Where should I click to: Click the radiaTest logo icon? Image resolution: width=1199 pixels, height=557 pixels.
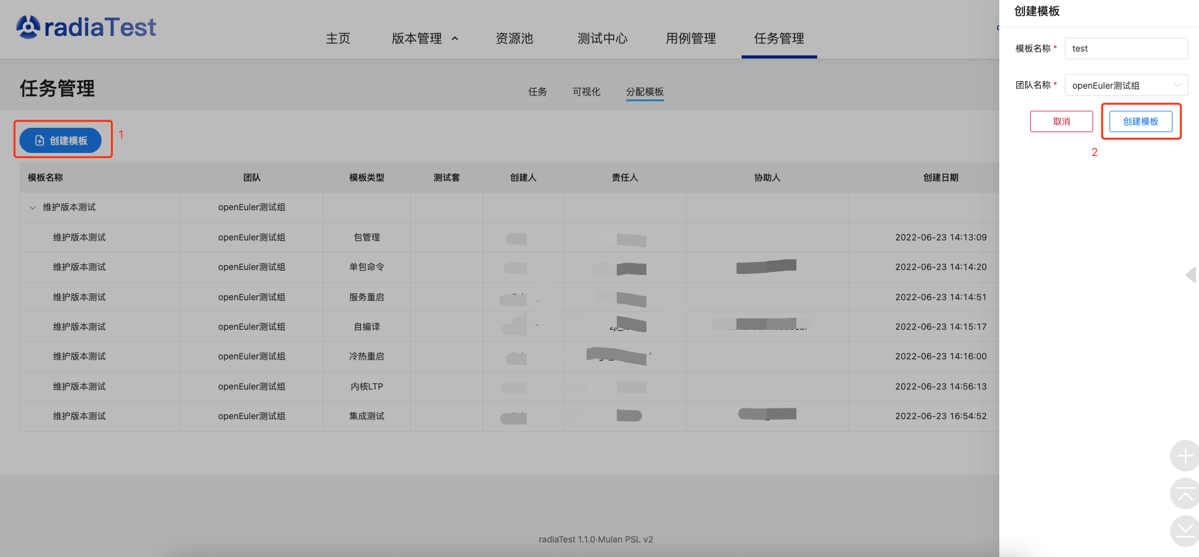[28, 27]
